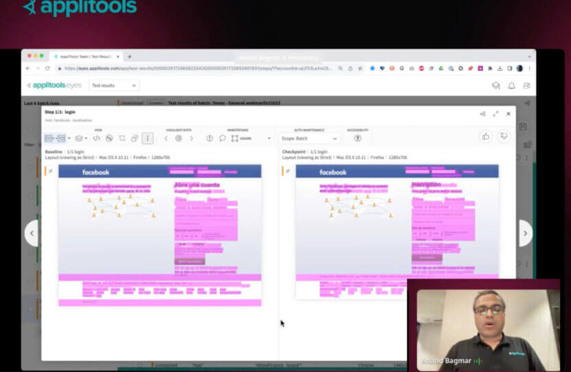The height and width of the screenshot is (372, 571).
Task: Click the 'Baseline' label above the left image
Action: (x=54, y=152)
